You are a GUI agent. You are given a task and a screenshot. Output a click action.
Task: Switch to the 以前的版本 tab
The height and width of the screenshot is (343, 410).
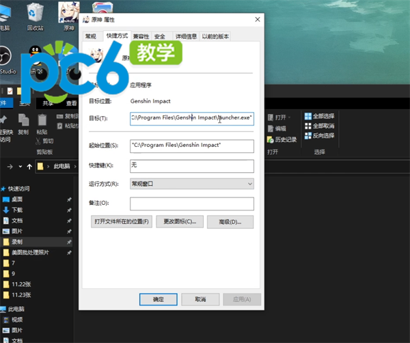(x=215, y=36)
